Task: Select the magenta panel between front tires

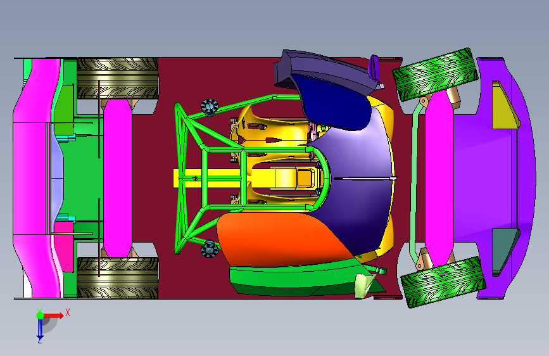Action: (x=439, y=179)
